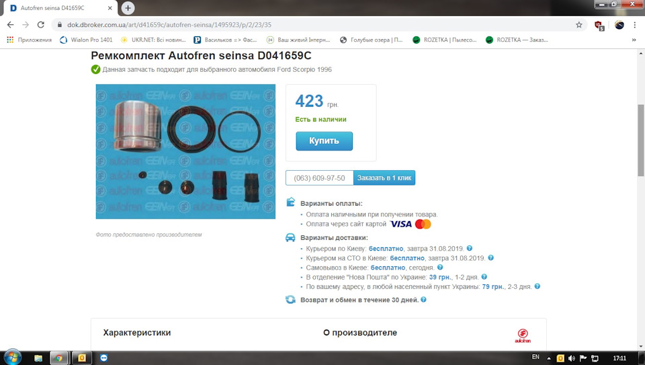The width and height of the screenshot is (645, 365).
Task: Click the EN language indicator
Action: [x=535, y=357]
